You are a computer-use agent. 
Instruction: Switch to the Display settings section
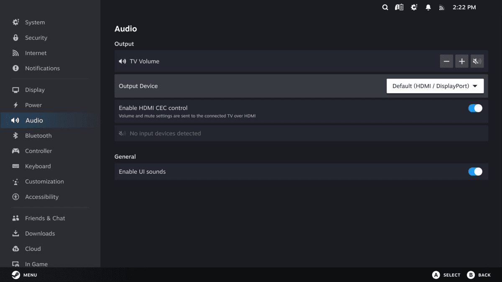click(50, 90)
